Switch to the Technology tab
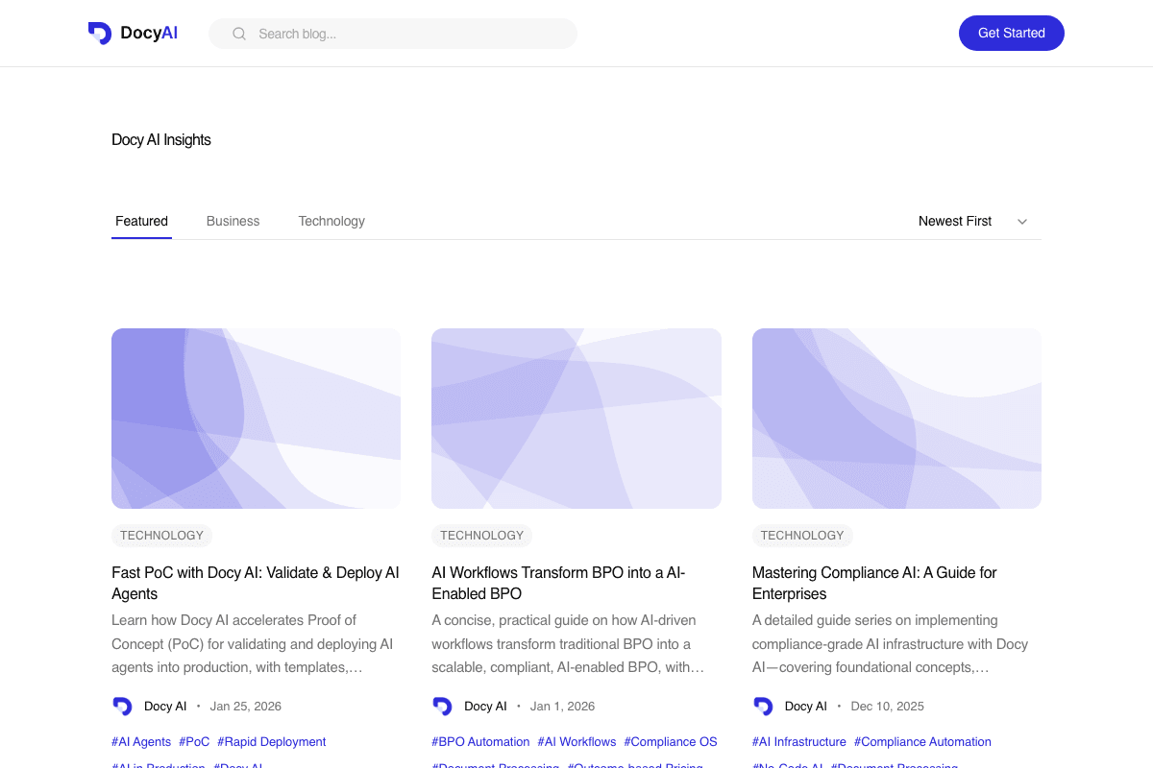This screenshot has height=768, width=1153. pyautogui.click(x=331, y=221)
